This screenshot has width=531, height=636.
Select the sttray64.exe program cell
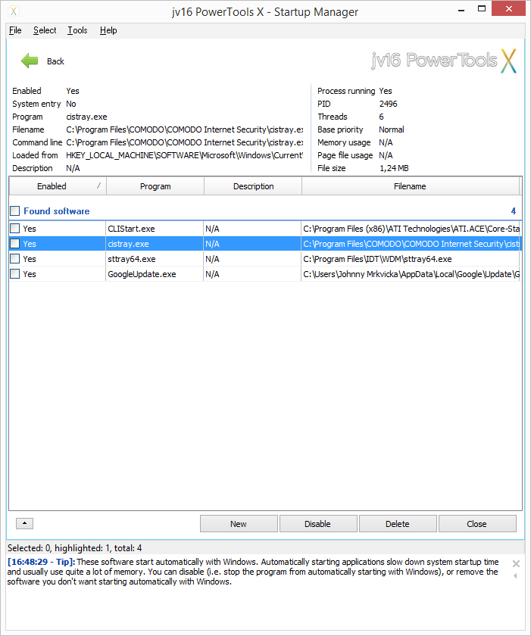(155, 259)
